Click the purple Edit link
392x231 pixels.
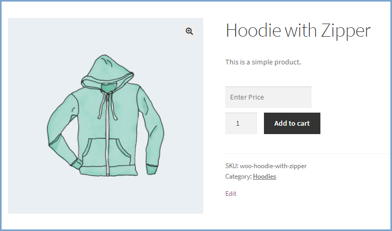[x=230, y=194]
